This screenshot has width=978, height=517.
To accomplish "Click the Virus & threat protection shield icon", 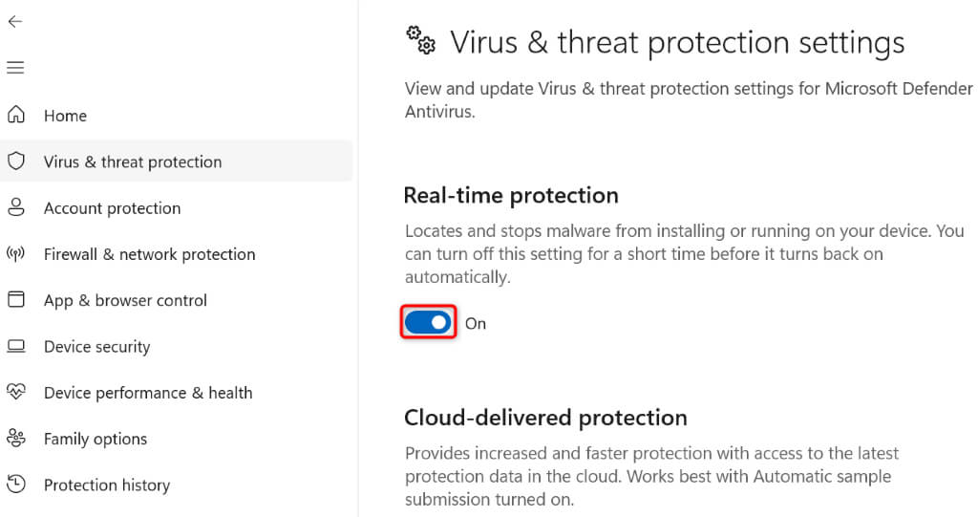I will tap(15, 162).
